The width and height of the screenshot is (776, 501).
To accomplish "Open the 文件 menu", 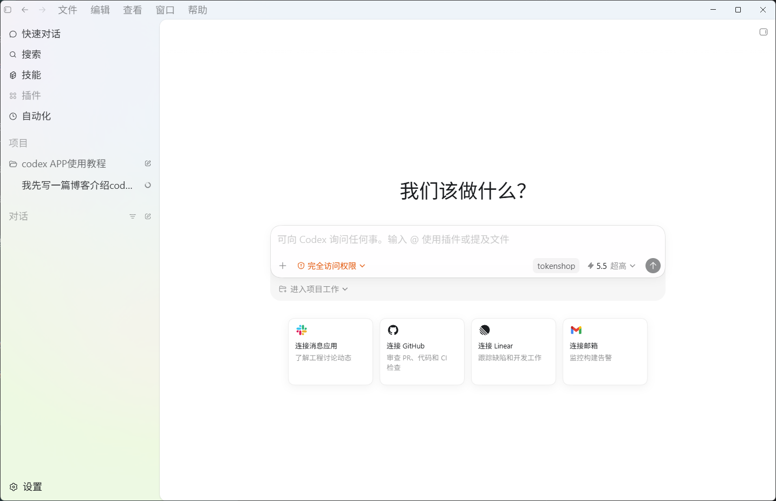I will [x=68, y=10].
